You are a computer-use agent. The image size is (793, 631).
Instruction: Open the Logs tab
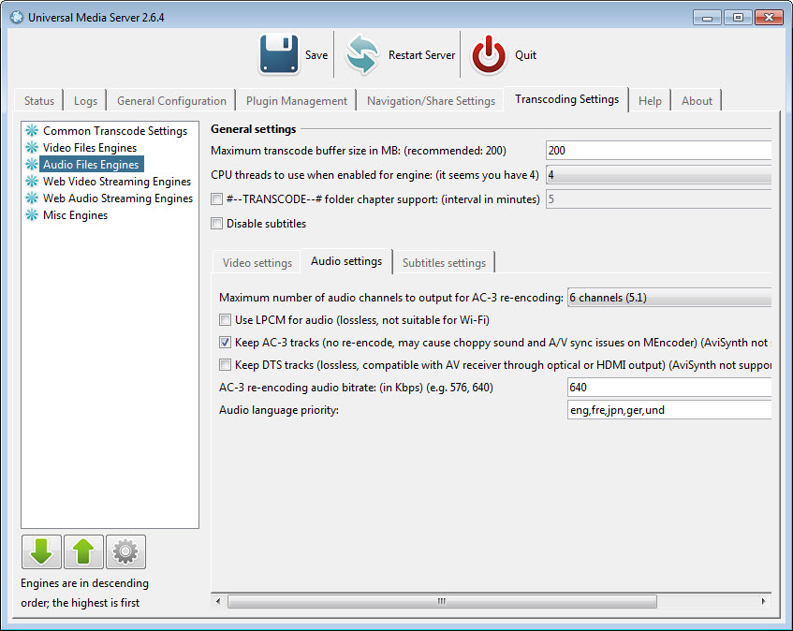tap(85, 100)
